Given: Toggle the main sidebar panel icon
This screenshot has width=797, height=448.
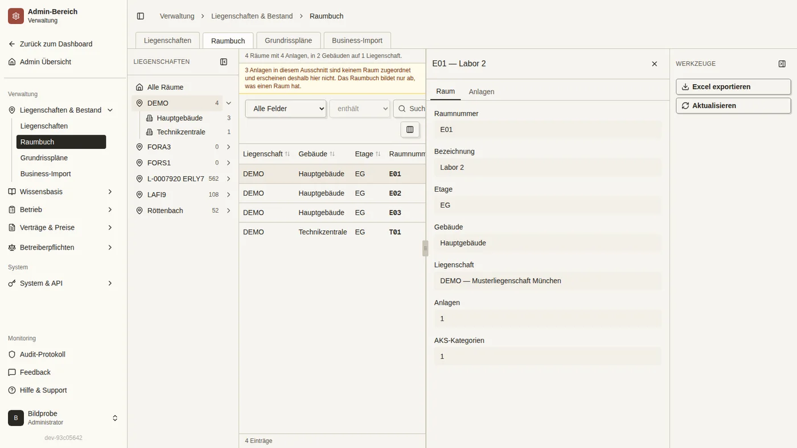Looking at the screenshot, I should 141,16.
